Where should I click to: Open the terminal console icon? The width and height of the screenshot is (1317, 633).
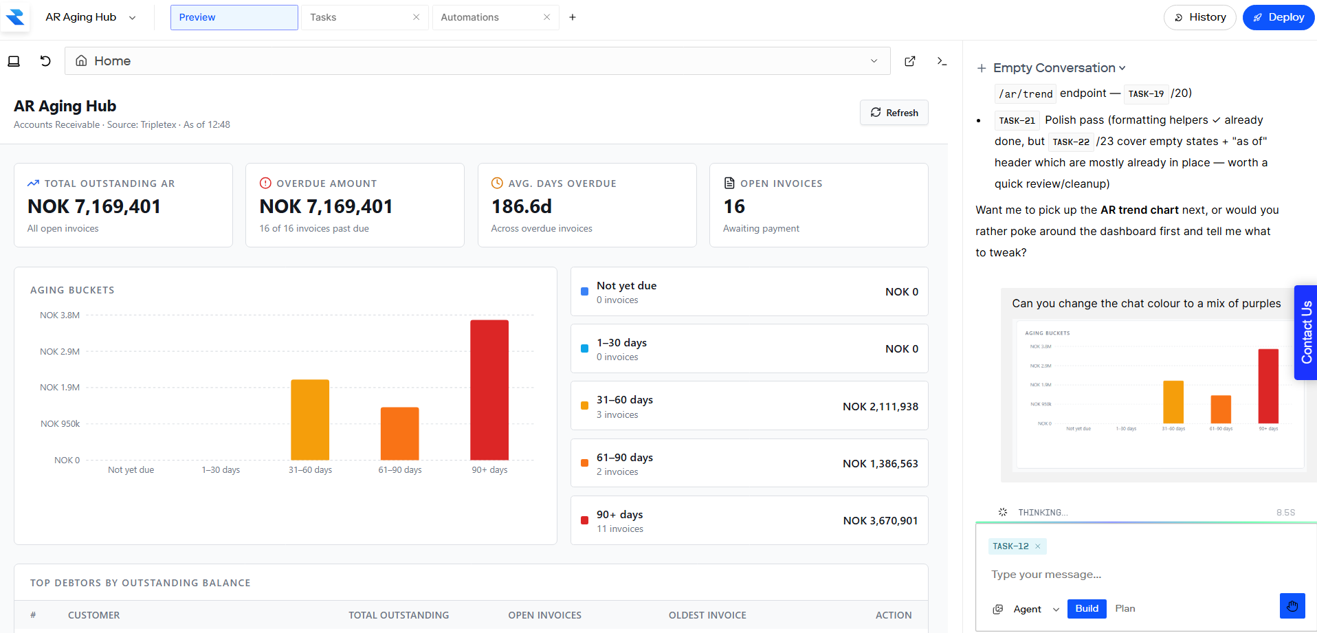click(x=942, y=61)
